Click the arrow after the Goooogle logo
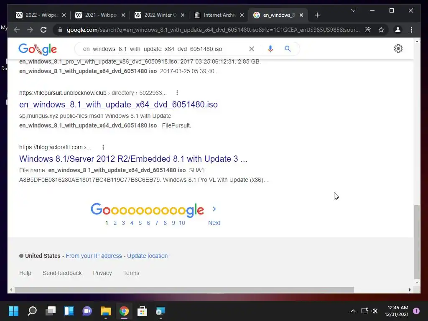This screenshot has height=321, width=428. [214, 209]
